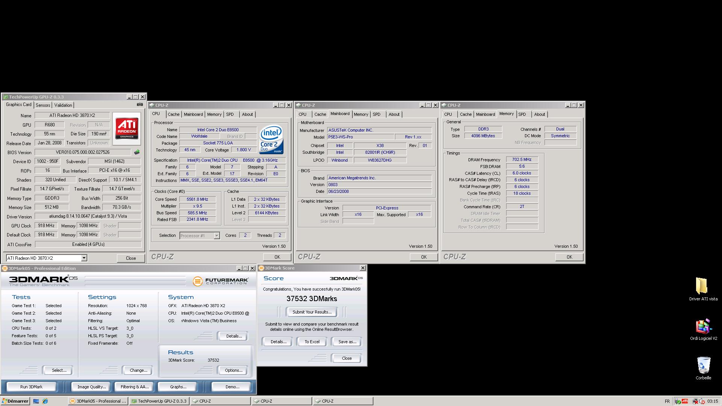Viewport: 722px width, 406px height.
Task: Open the Démarrer start button
Action: (x=15, y=401)
